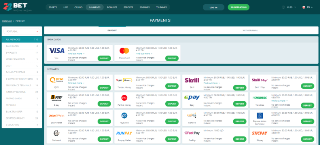Image resolution: width=320 pixels, height=145 pixels.
Task: Click the Main Page breadcrumb link
Action: pyautogui.click(x=7, y=21)
